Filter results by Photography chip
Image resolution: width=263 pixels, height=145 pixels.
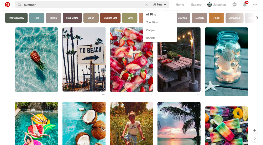[16, 18]
